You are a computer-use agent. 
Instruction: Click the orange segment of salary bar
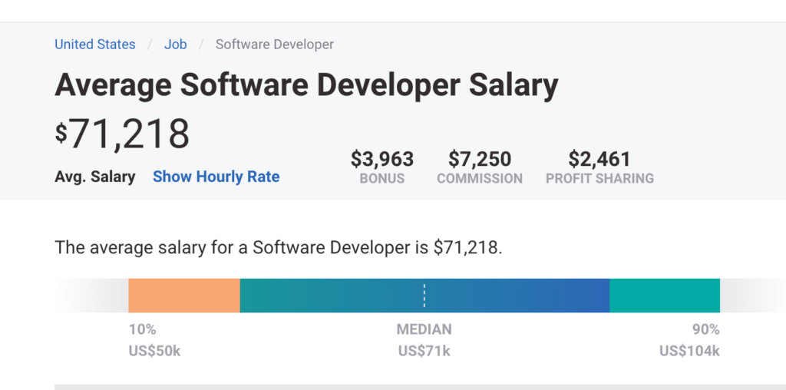click(184, 296)
